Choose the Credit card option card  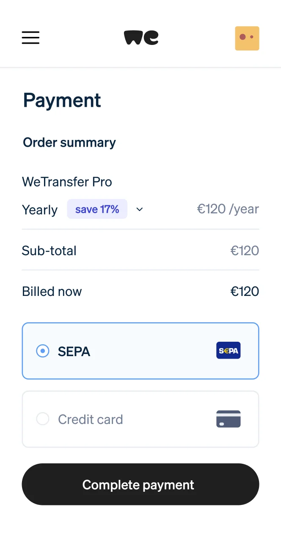(x=140, y=419)
